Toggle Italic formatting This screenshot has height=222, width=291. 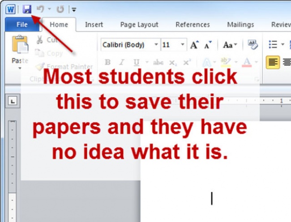(x=121, y=62)
